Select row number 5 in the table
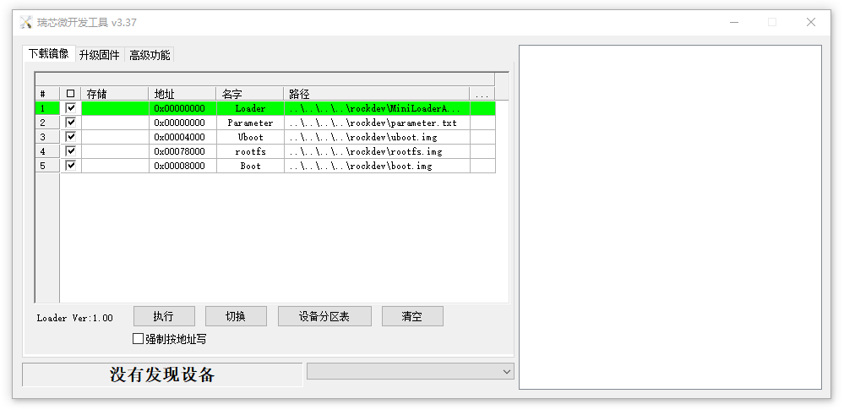This screenshot has height=410, width=844. point(47,166)
